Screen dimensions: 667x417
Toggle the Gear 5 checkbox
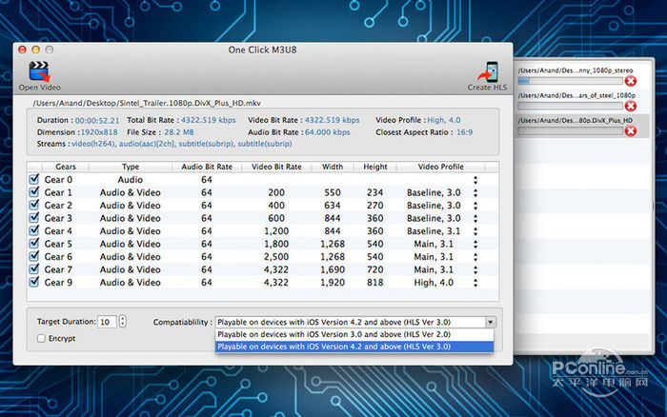[x=34, y=244]
